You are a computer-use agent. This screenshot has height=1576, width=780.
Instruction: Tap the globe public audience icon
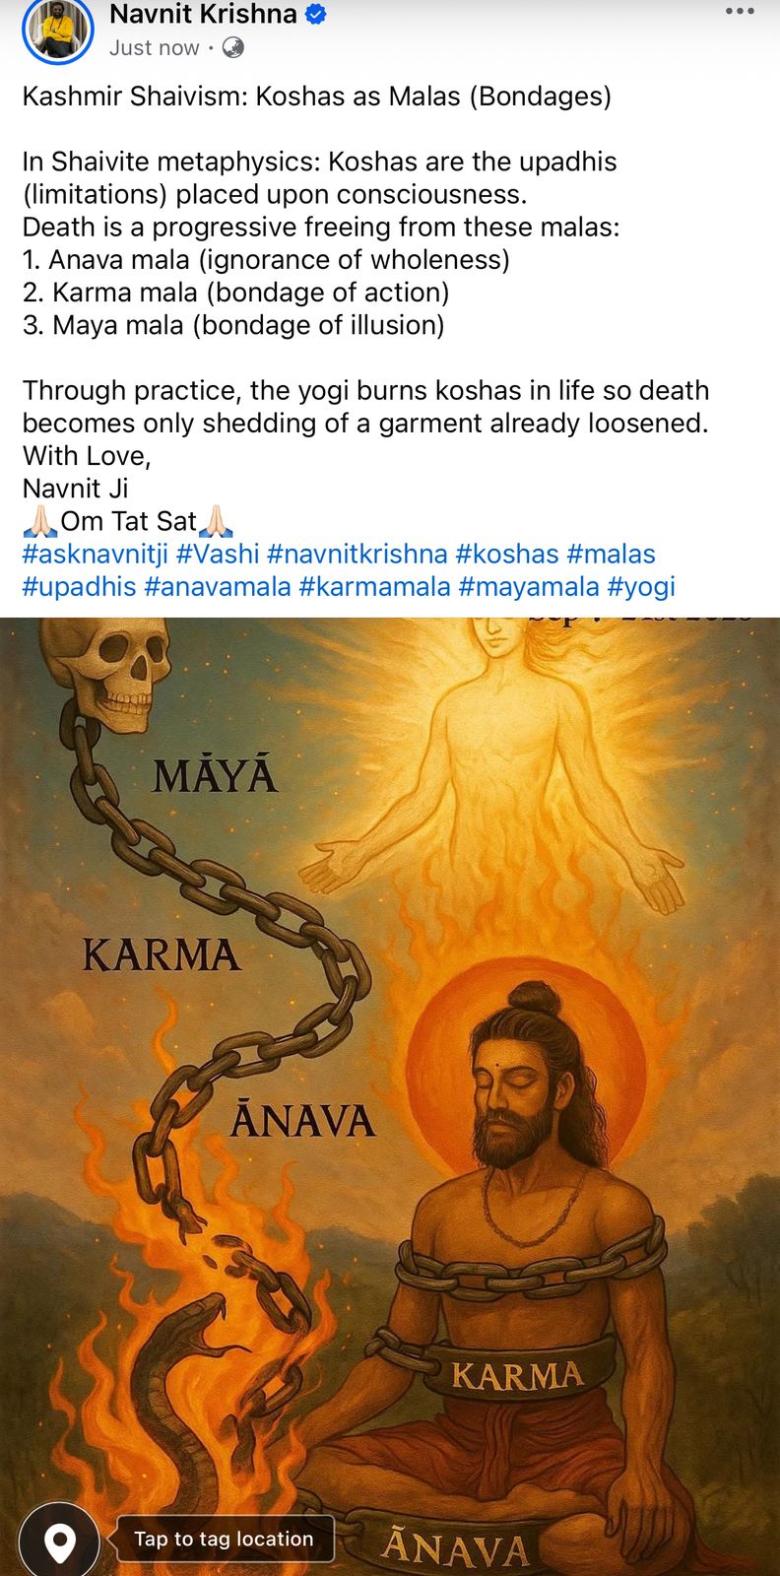(x=233, y=47)
